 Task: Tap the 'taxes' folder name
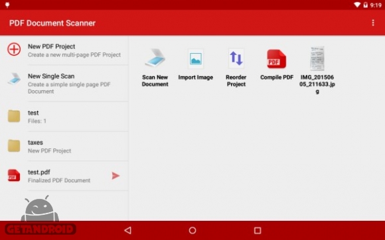pyautogui.click(x=35, y=143)
